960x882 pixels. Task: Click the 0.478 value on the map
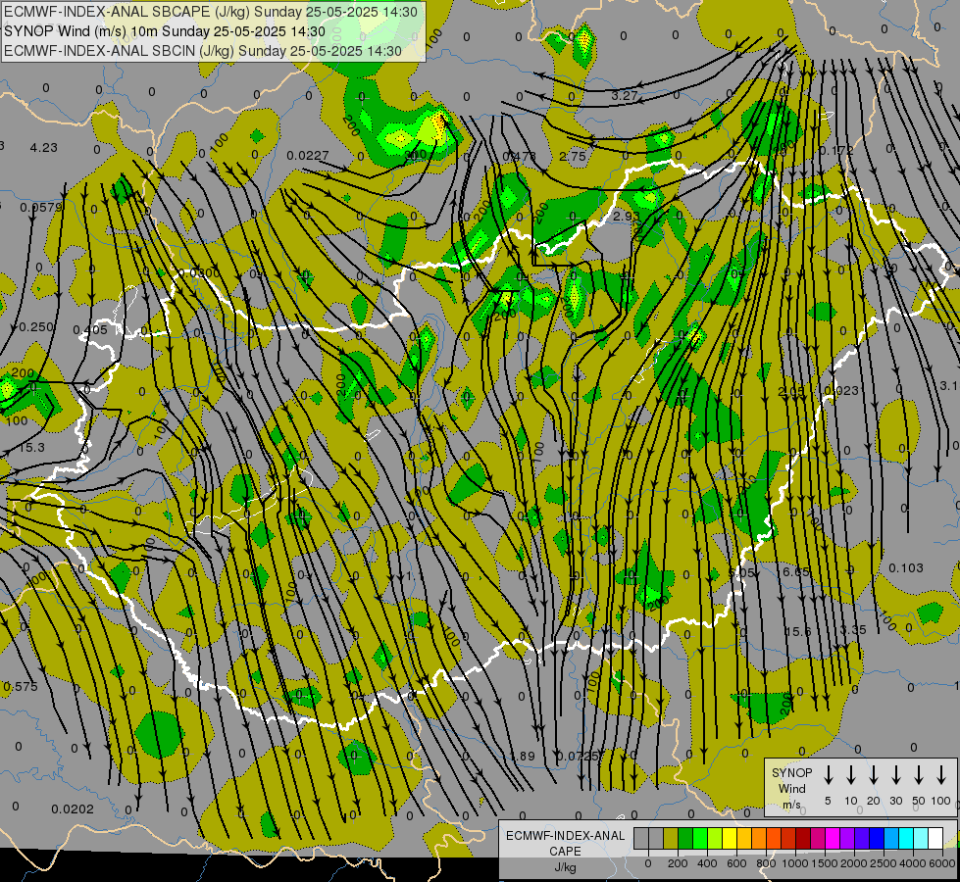pyautogui.click(x=519, y=156)
